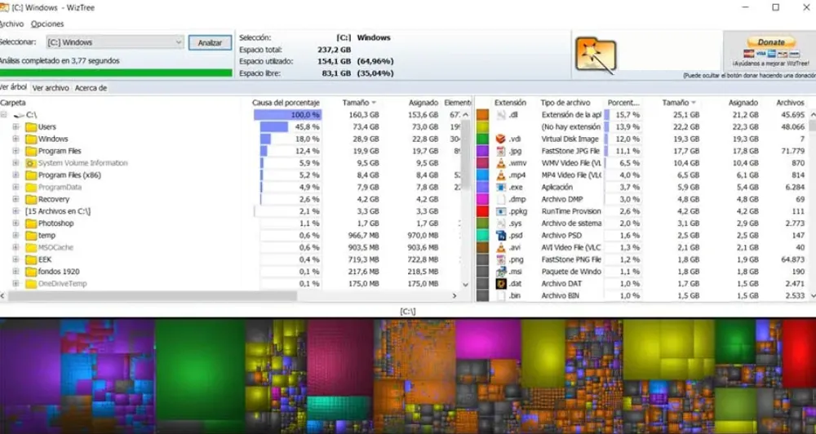Click the .sys system file icon

pos(501,224)
